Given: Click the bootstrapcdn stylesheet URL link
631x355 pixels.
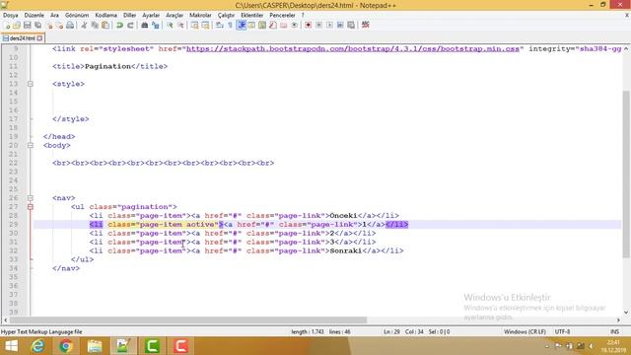Looking at the screenshot, I should [x=353, y=48].
